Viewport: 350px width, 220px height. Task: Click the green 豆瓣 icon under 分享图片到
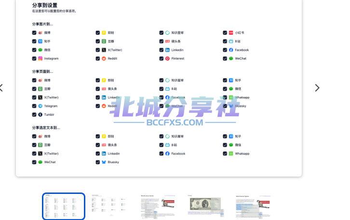pos(104,41)
